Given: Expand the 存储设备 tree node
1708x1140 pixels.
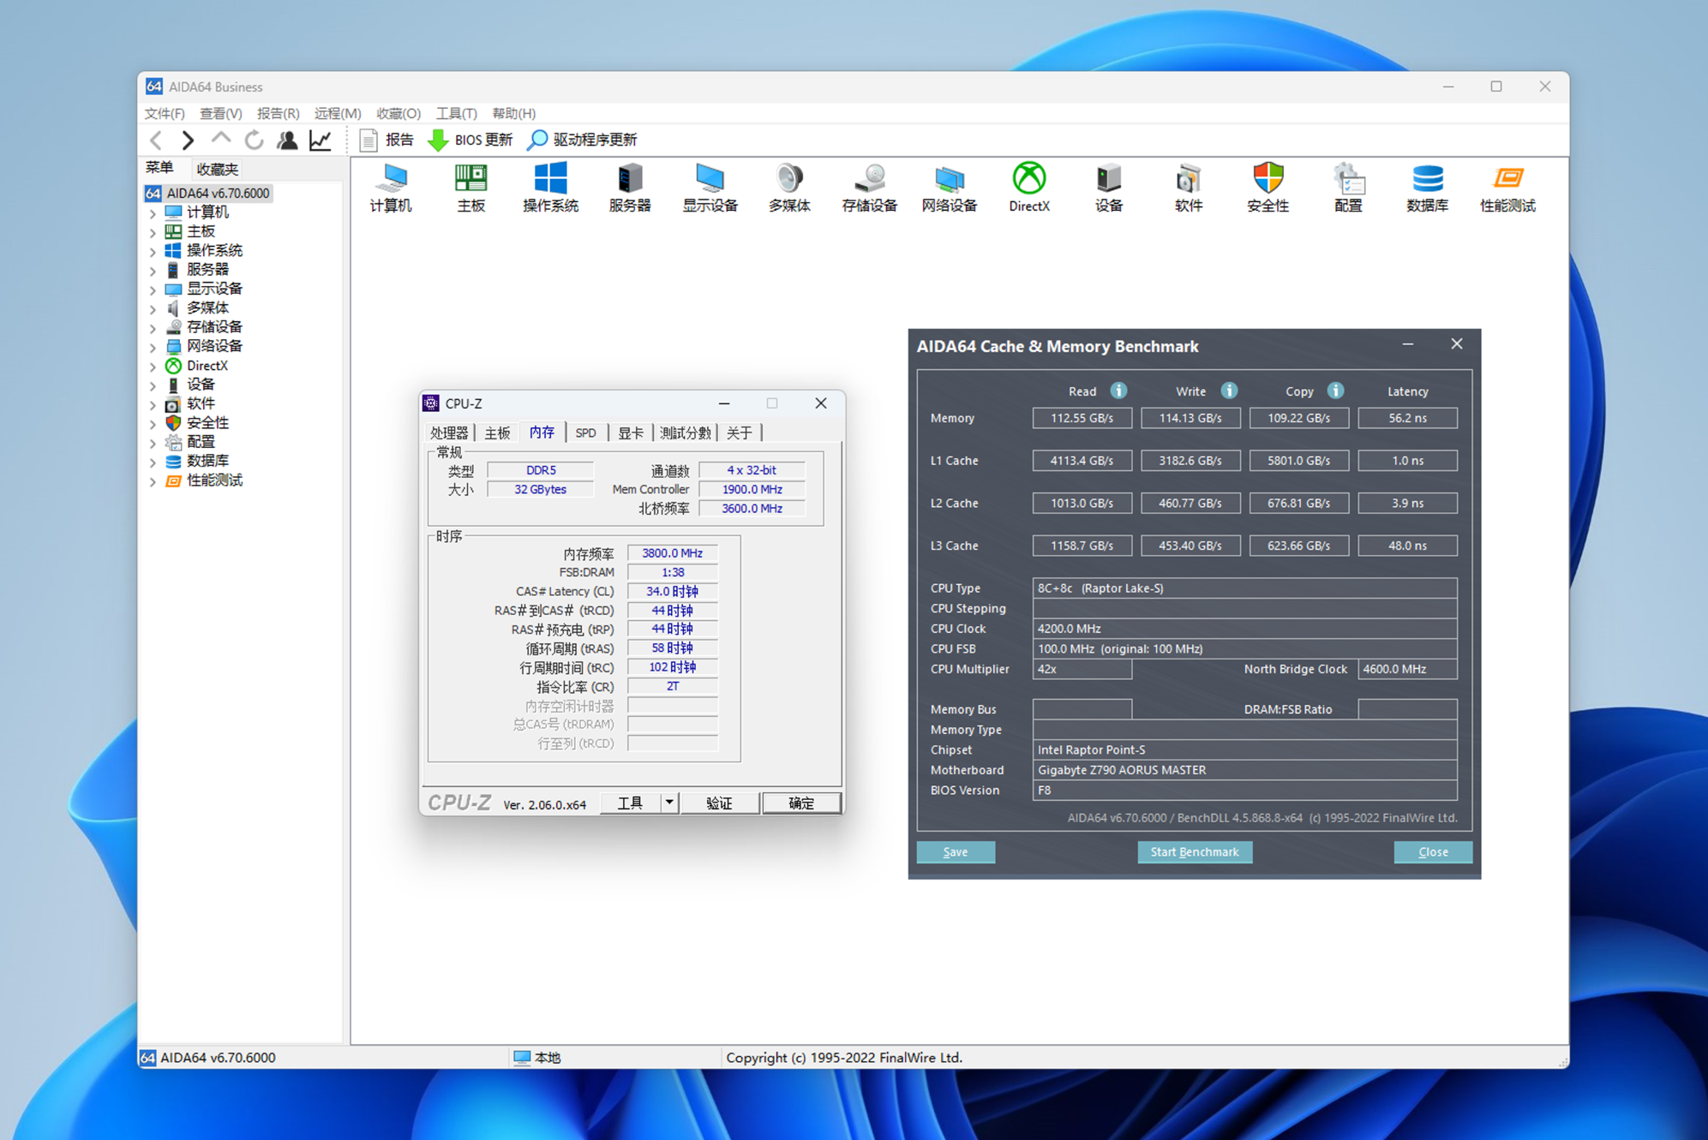Looking at the screenshot, I should coord(153,327).
